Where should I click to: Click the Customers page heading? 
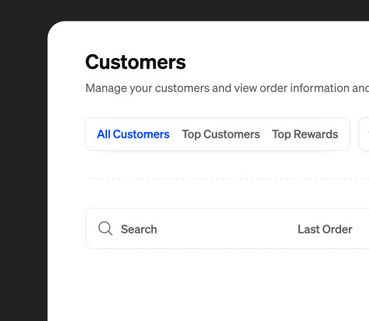click(x=136, y=62)
